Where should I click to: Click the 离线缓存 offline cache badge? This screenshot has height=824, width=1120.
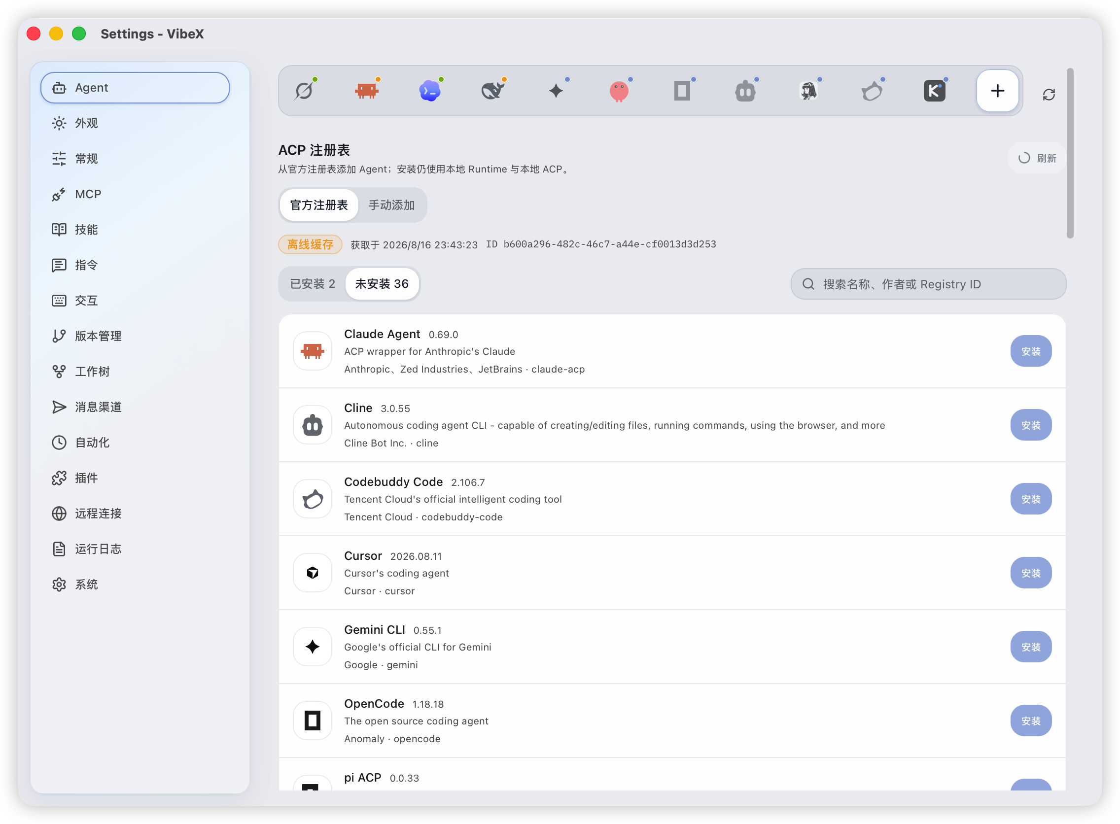(310, 244)
